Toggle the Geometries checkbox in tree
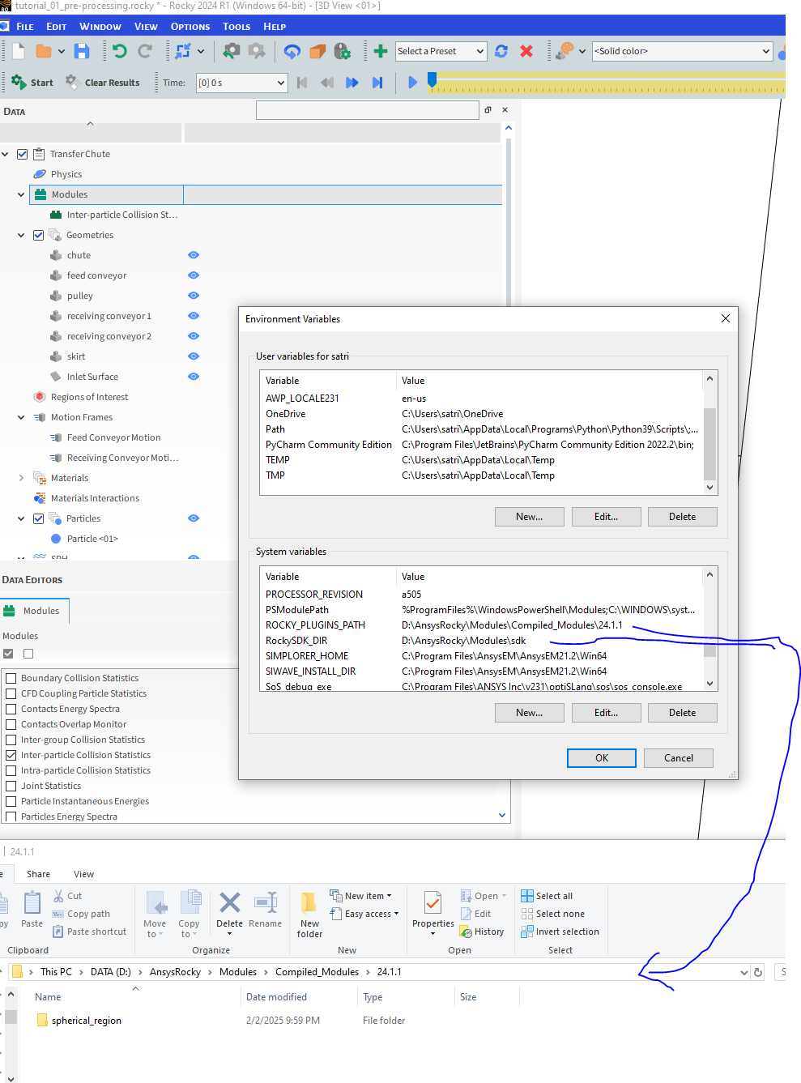The height and width of the screenshot is (1083, 801). tap(38, 235)
